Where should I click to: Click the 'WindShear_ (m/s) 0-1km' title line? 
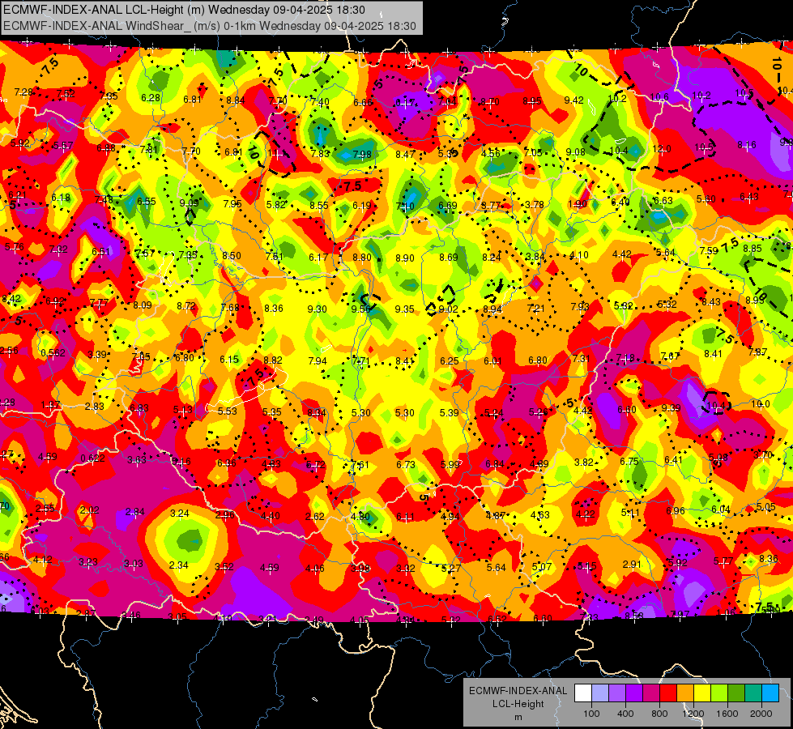(x=209, y=26)
